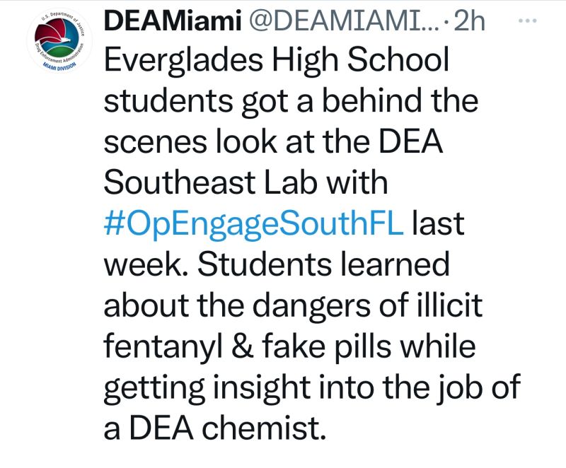Screen dimensions: 566x468
Task: Click the line 'scenes look at the DEA'
Action: (273, 142)
